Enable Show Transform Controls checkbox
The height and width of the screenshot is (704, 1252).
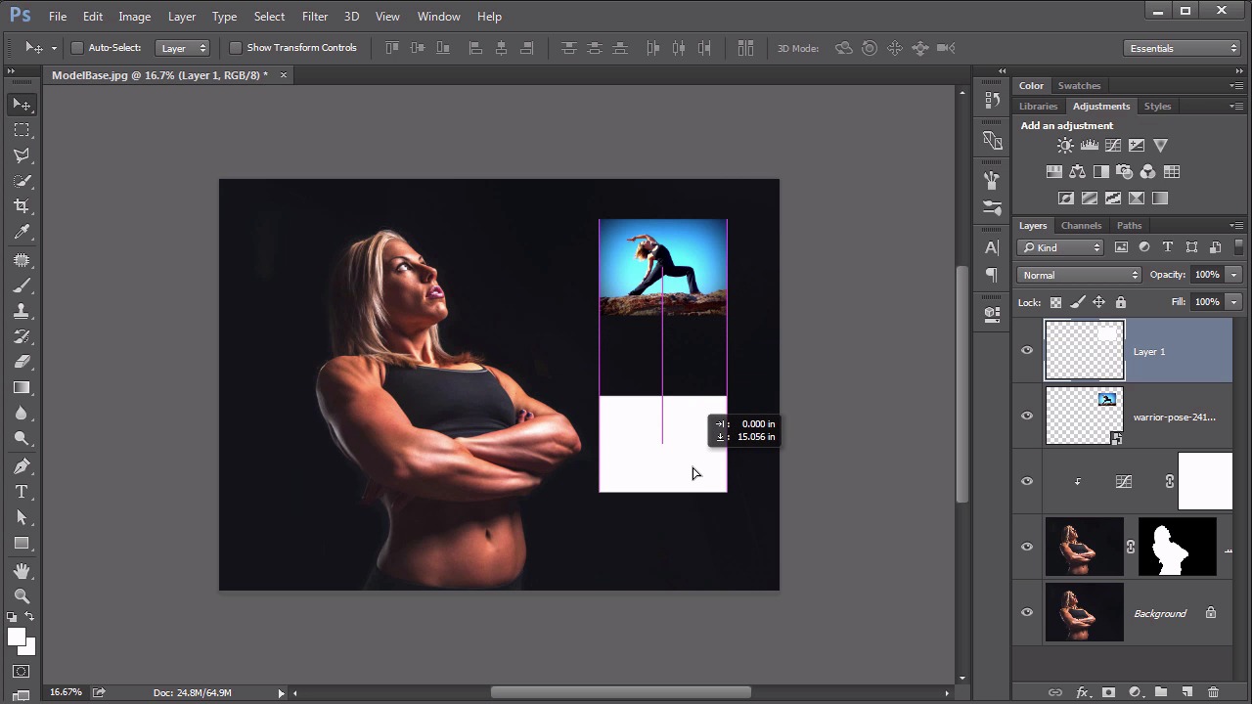pos(236,48)
